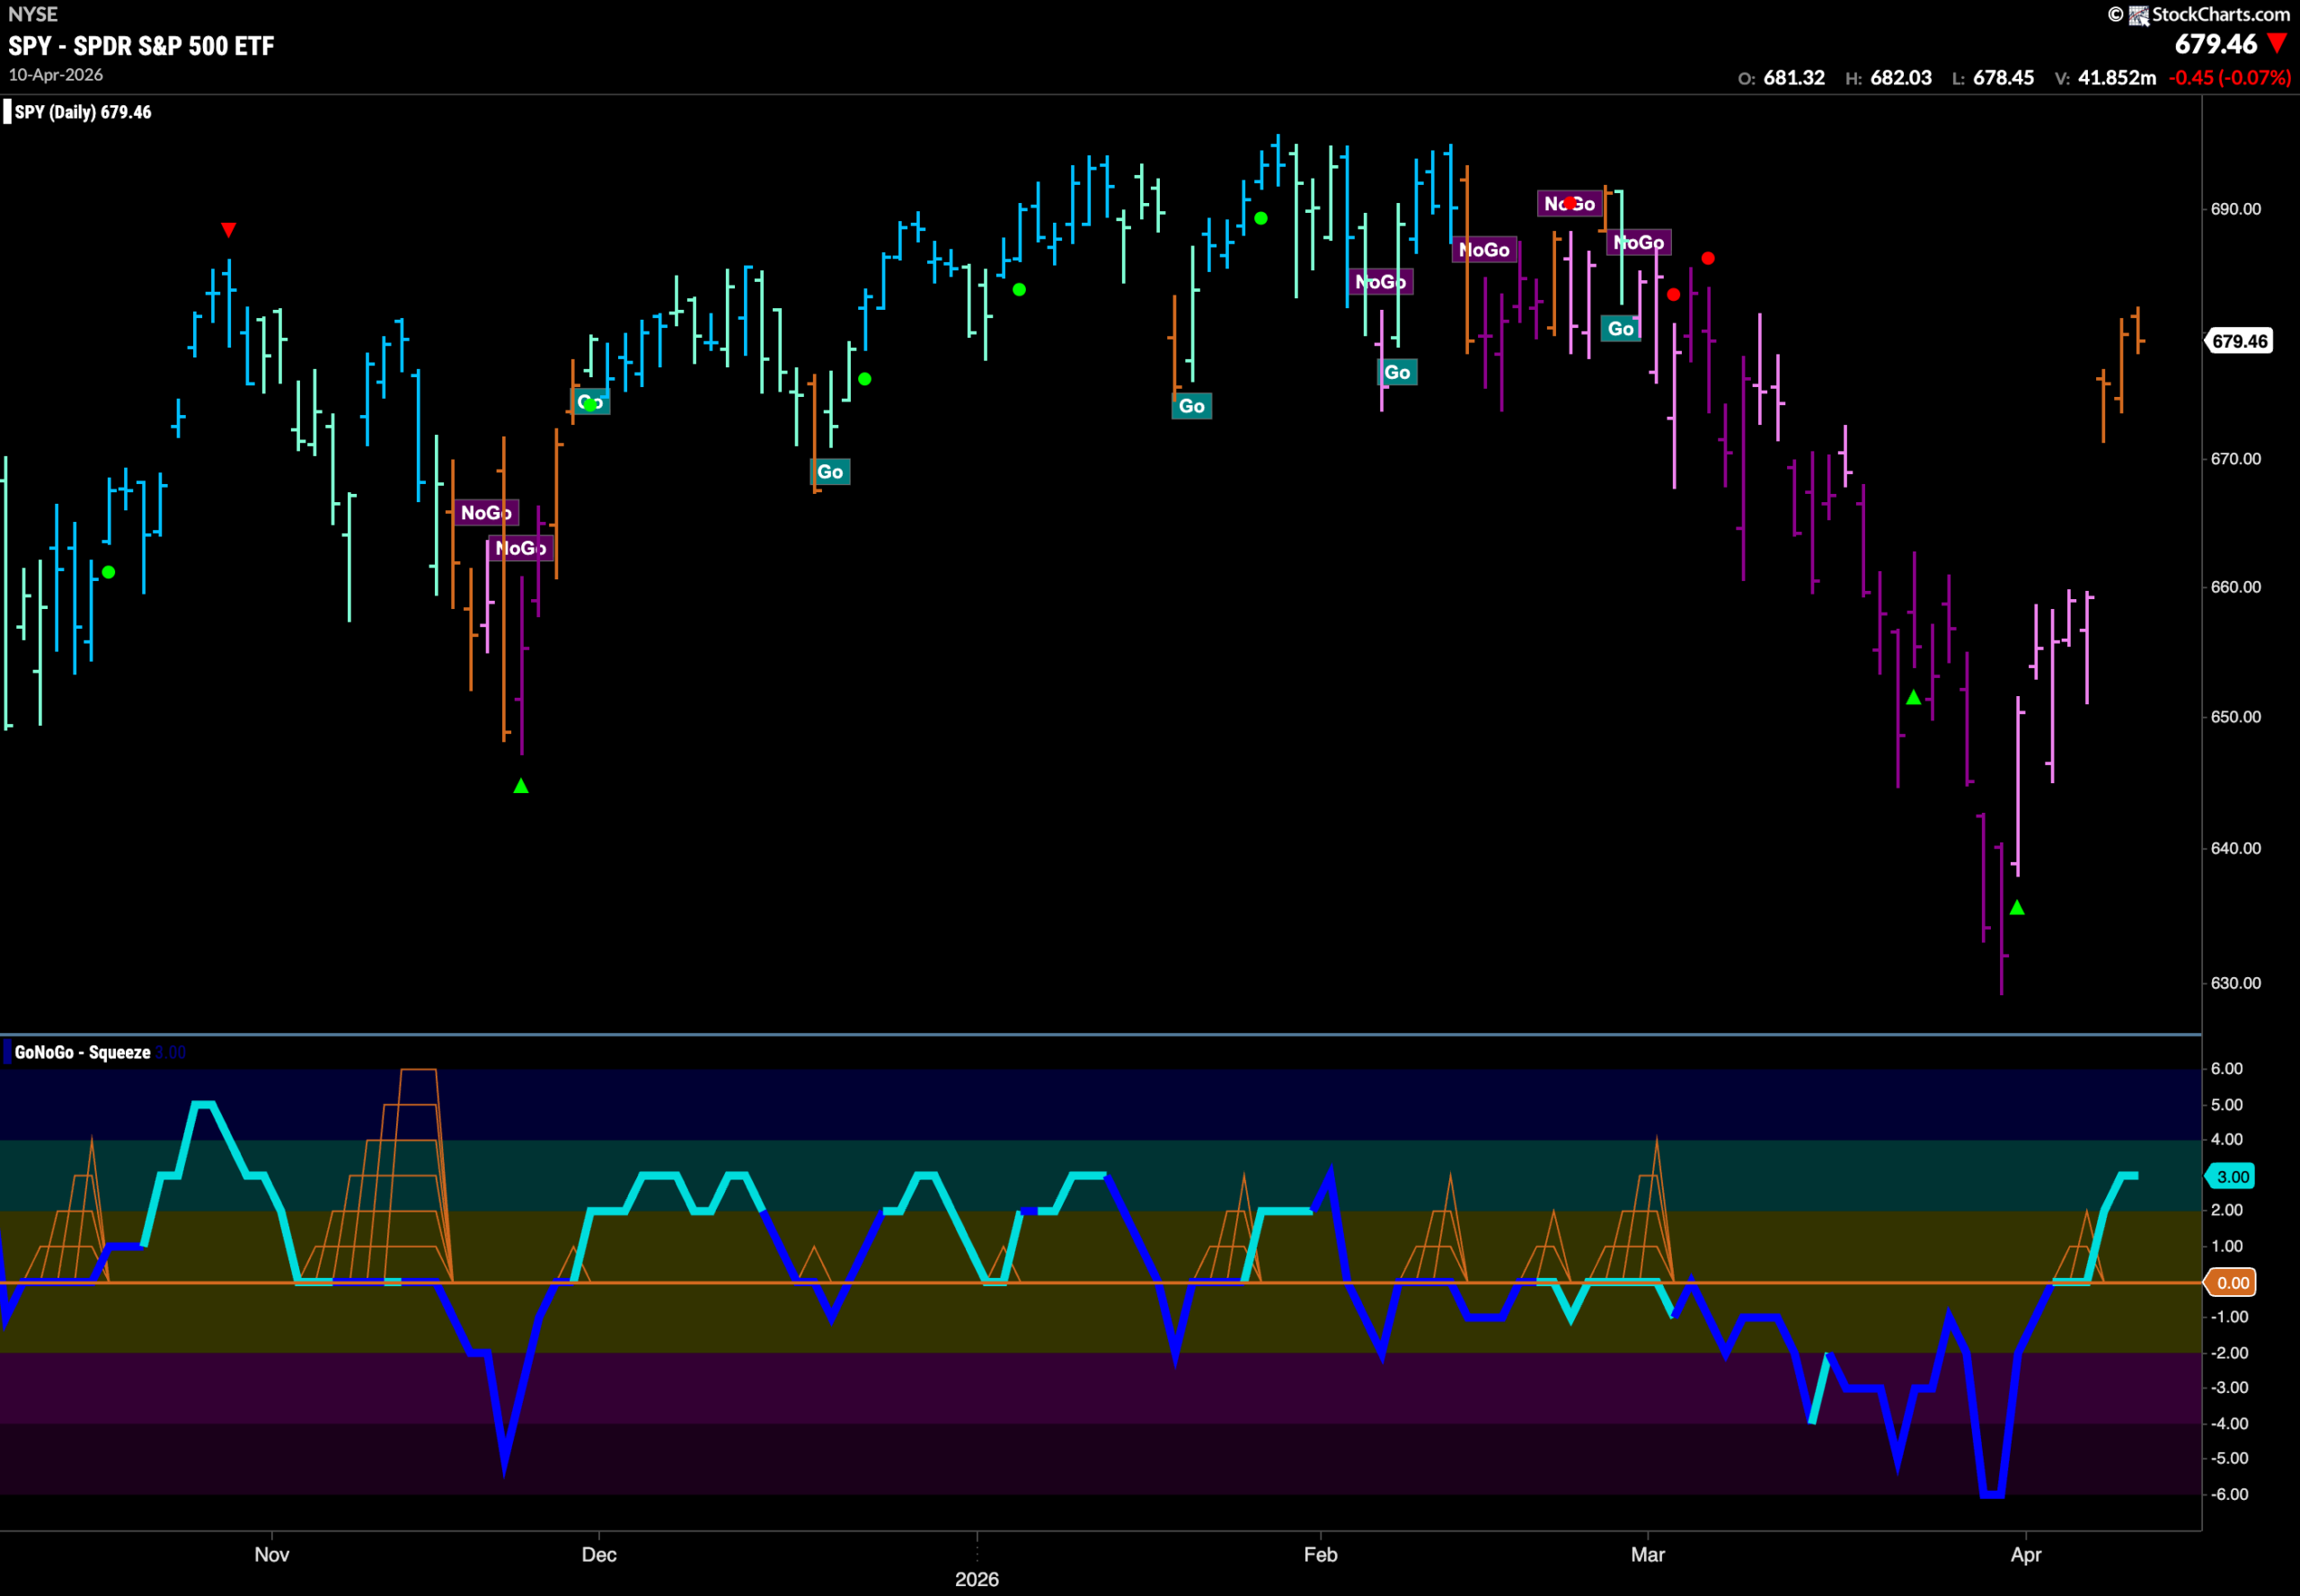
Task: Click the Go label near 670 in mid-December
Action: tap(829, 472)
